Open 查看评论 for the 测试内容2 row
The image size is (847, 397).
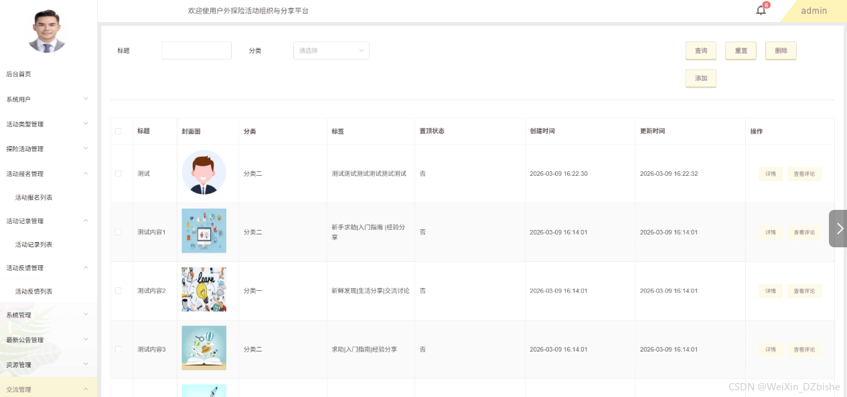[804, 291]
